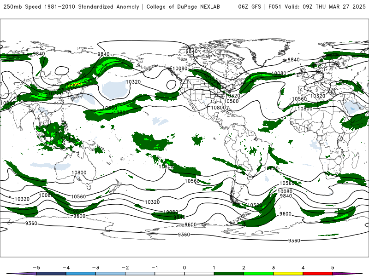
Task: Select the red swatch between 4 and 5
Action: pyautogui.click(x=318, y=274)
